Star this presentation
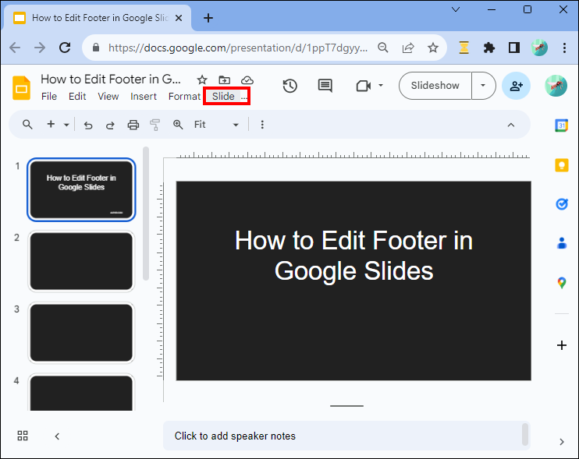 202,79
